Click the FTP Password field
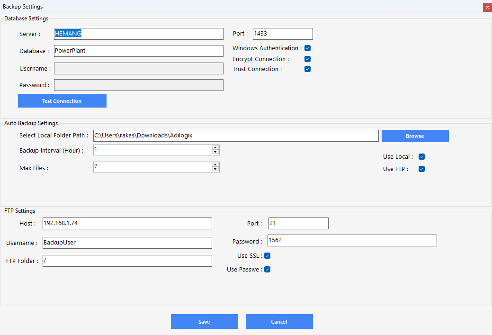This screenshot has width=492, height=335. tap(352, 241)
